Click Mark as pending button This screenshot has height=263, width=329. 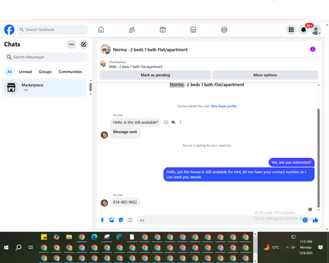155,75
